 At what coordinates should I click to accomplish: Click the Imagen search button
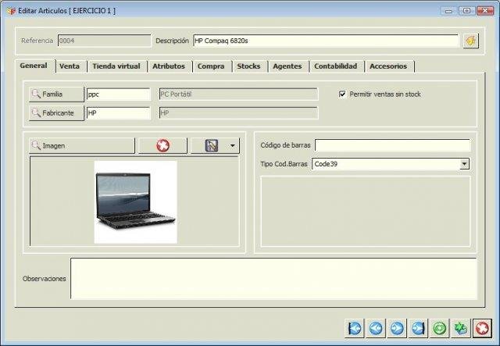point(82,146)
